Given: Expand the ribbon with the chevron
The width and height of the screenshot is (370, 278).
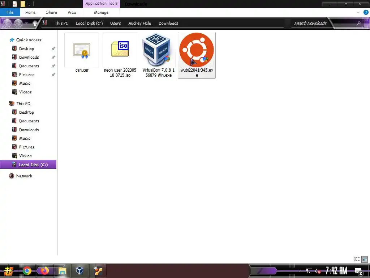Looking at the screenshot, I should point(358,12).
